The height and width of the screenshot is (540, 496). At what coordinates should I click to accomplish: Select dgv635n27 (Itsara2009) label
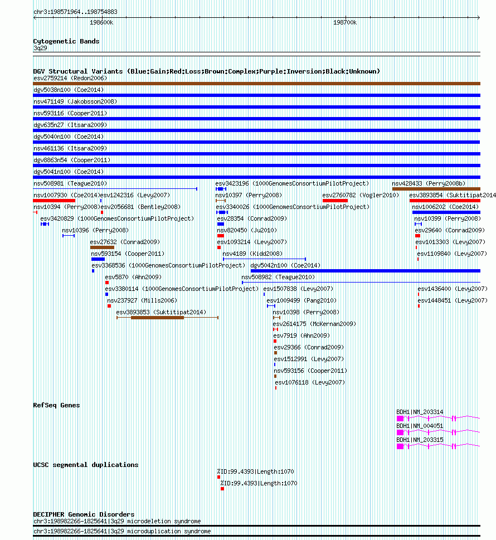[x=70, y=125]
